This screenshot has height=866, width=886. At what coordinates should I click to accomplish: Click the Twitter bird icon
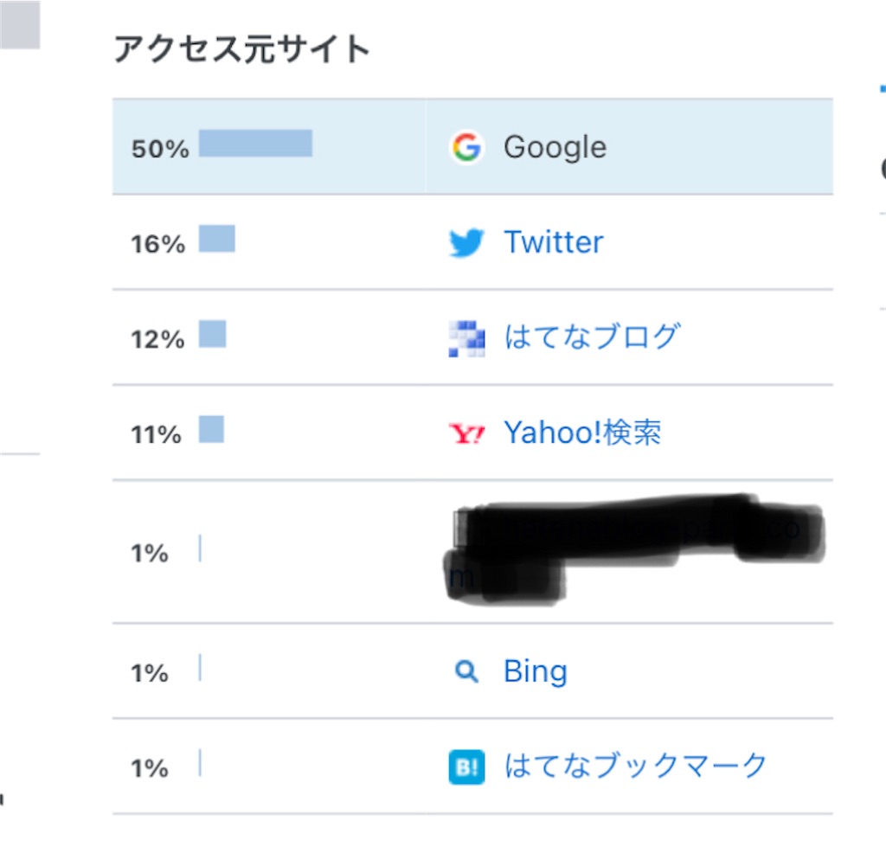(466, 242)
